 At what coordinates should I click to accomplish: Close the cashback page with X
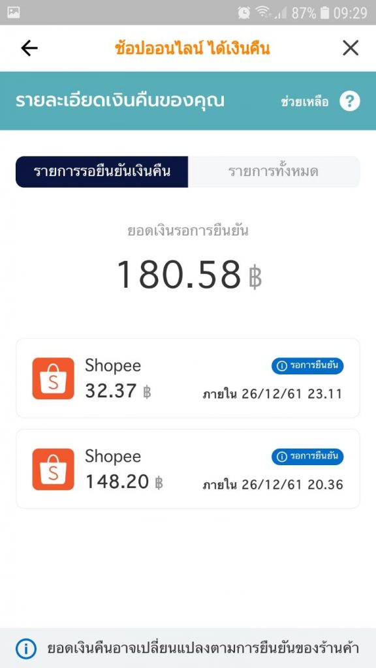[x=351, y=48]
